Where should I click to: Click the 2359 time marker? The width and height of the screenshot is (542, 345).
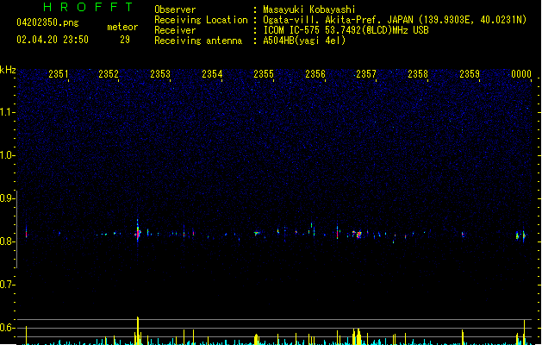coord(470,74)
